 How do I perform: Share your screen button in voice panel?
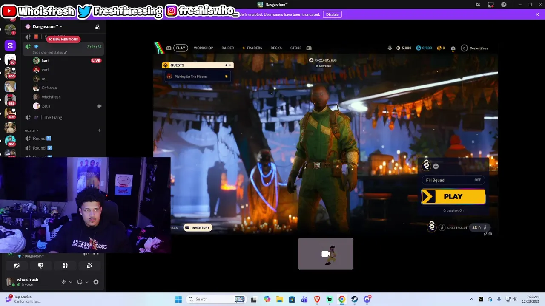[x=41, y=266]
